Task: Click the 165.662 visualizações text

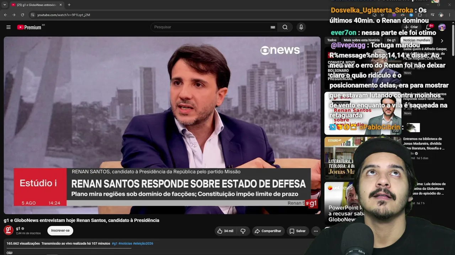Action: (x=23, y=244)
